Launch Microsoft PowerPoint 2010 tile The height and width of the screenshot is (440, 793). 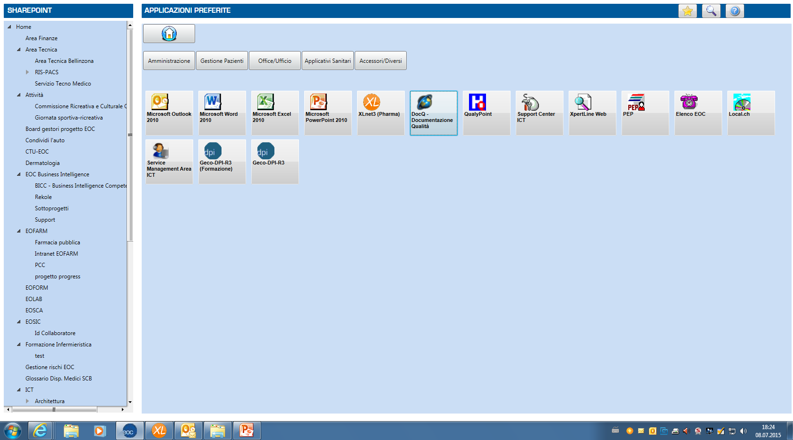[328, 113]
